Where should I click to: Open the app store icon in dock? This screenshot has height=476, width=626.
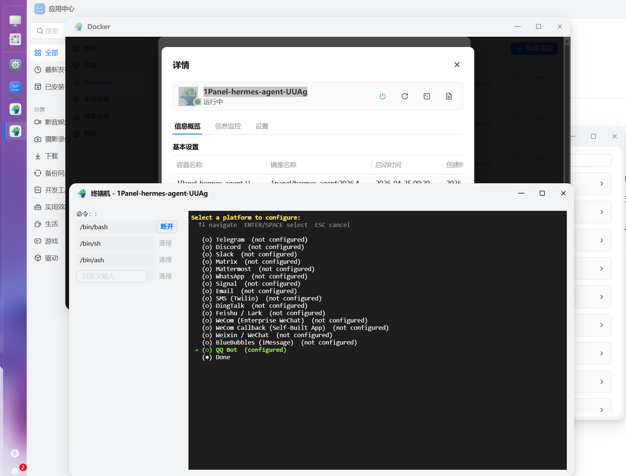coord(15,87)
